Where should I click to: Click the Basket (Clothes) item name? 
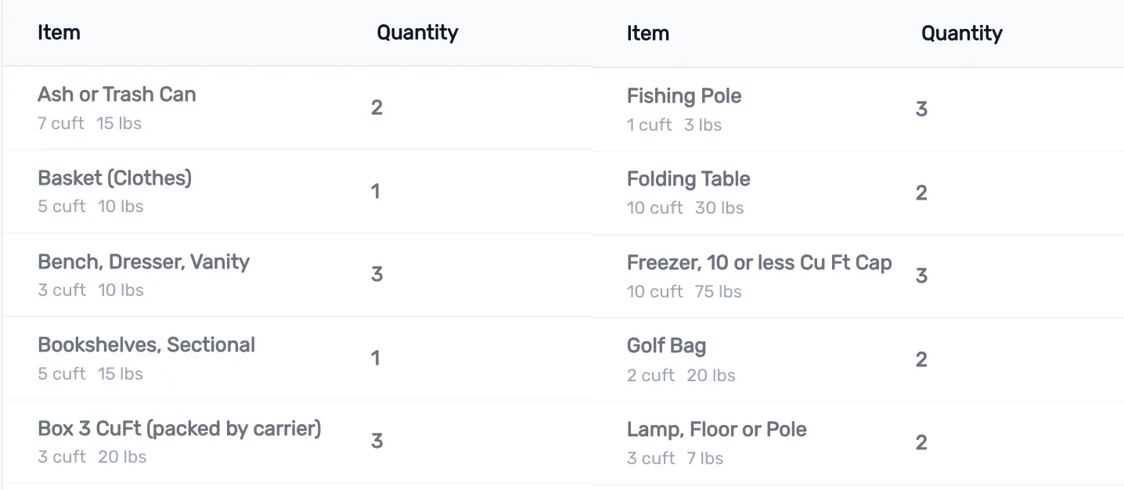pos(114,178)
